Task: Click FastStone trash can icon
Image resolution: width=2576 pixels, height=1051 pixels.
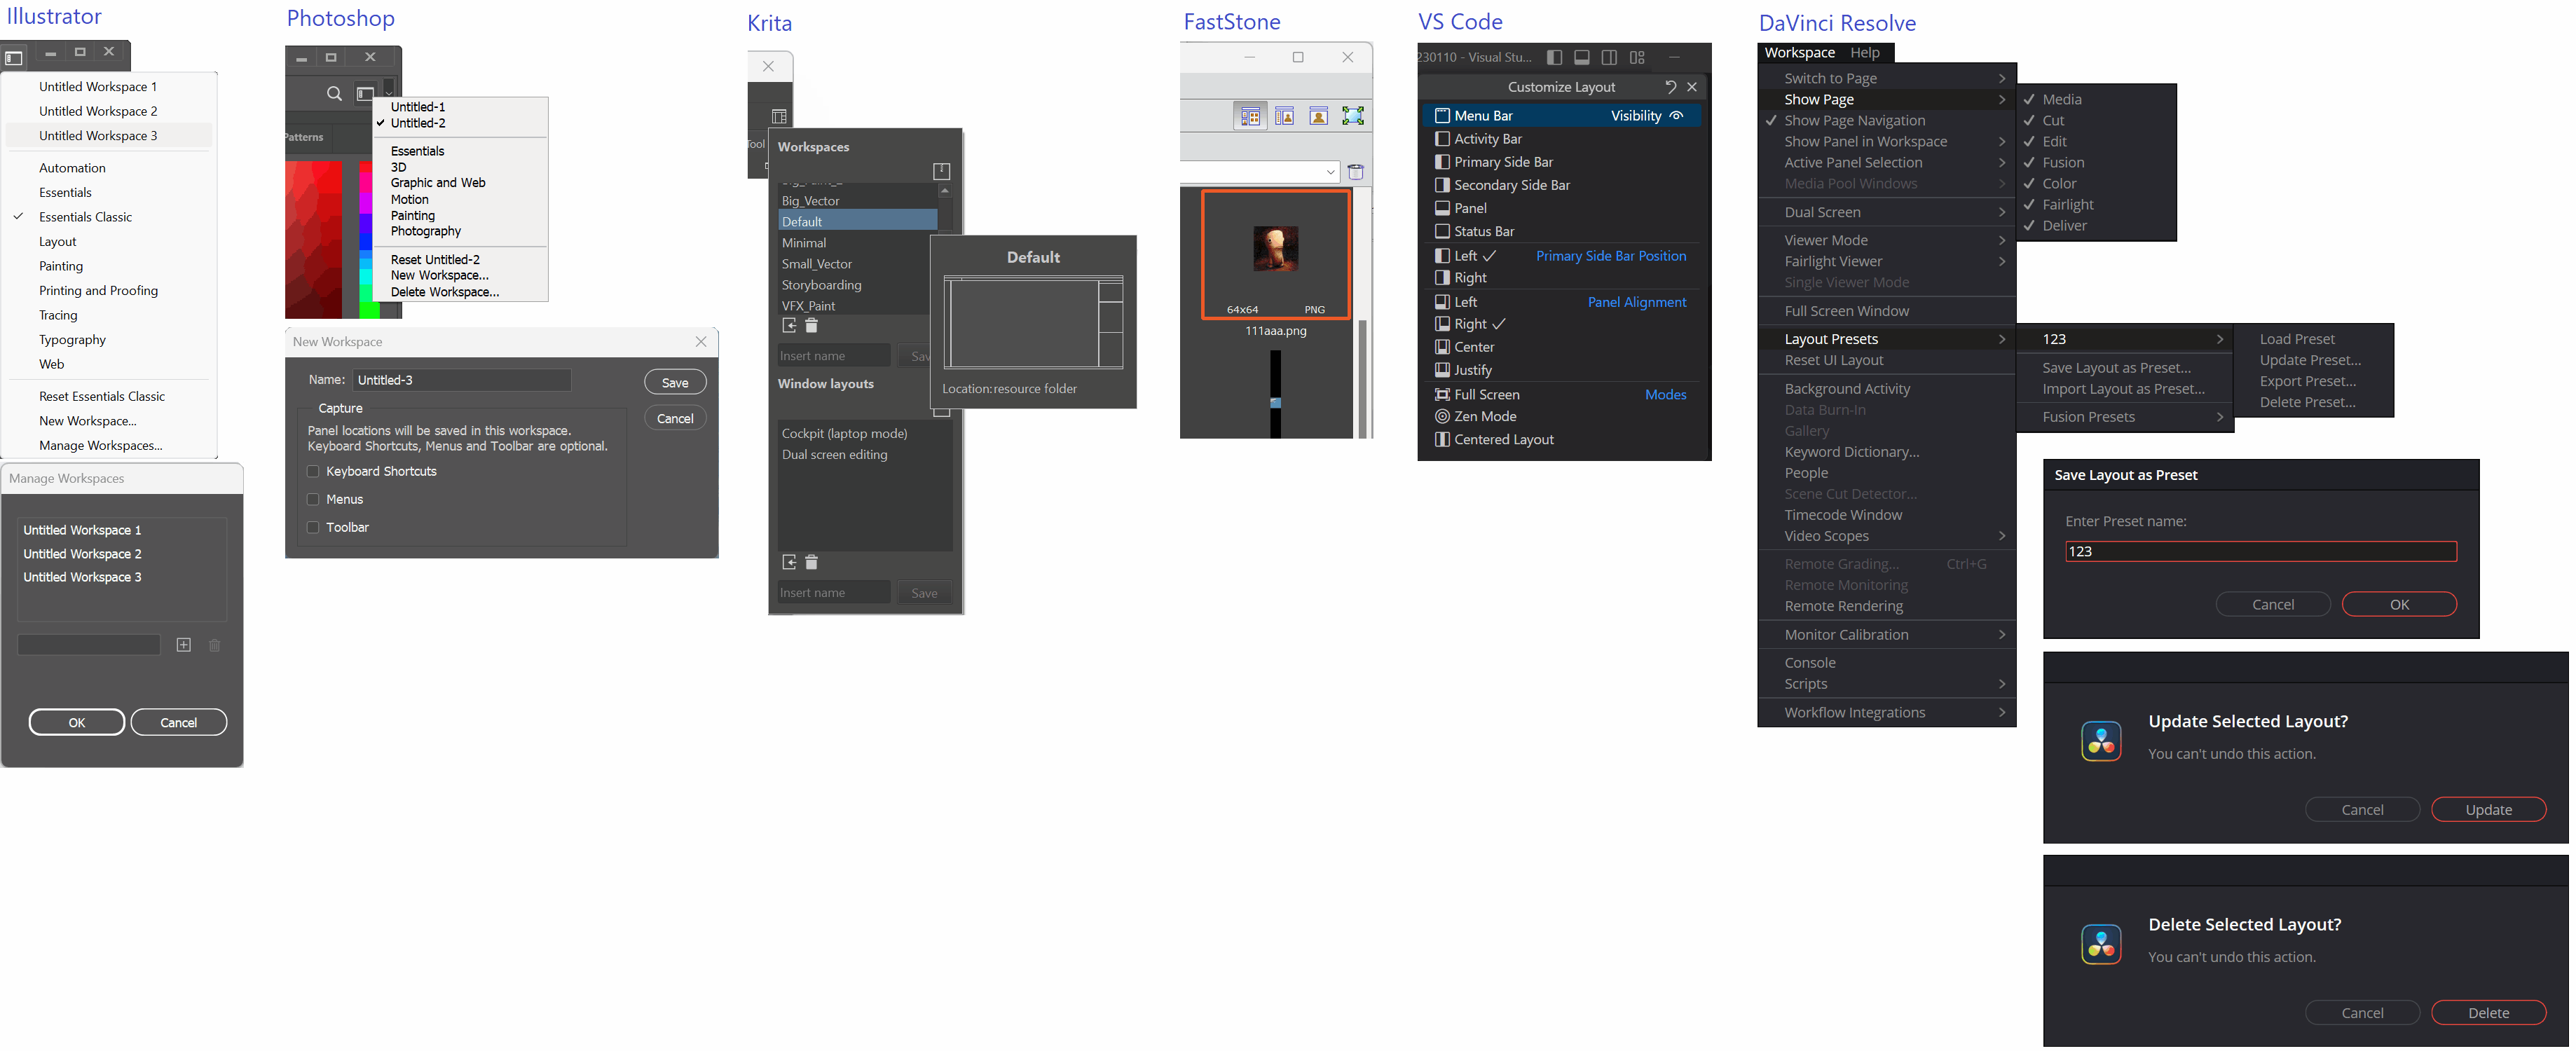Action: (x=1356, y=172)
